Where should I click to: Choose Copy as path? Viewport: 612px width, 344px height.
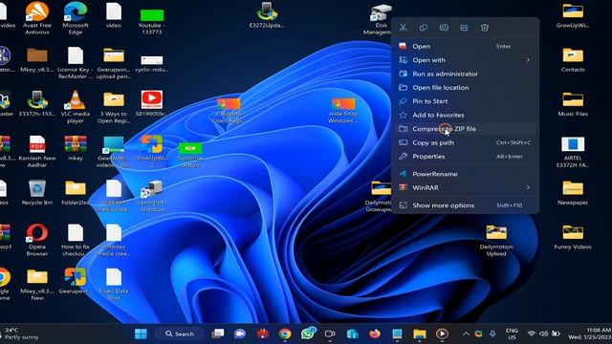tap(465, 142)
